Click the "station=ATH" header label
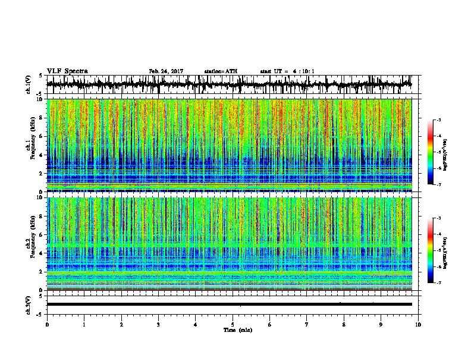 coord(221,71)
